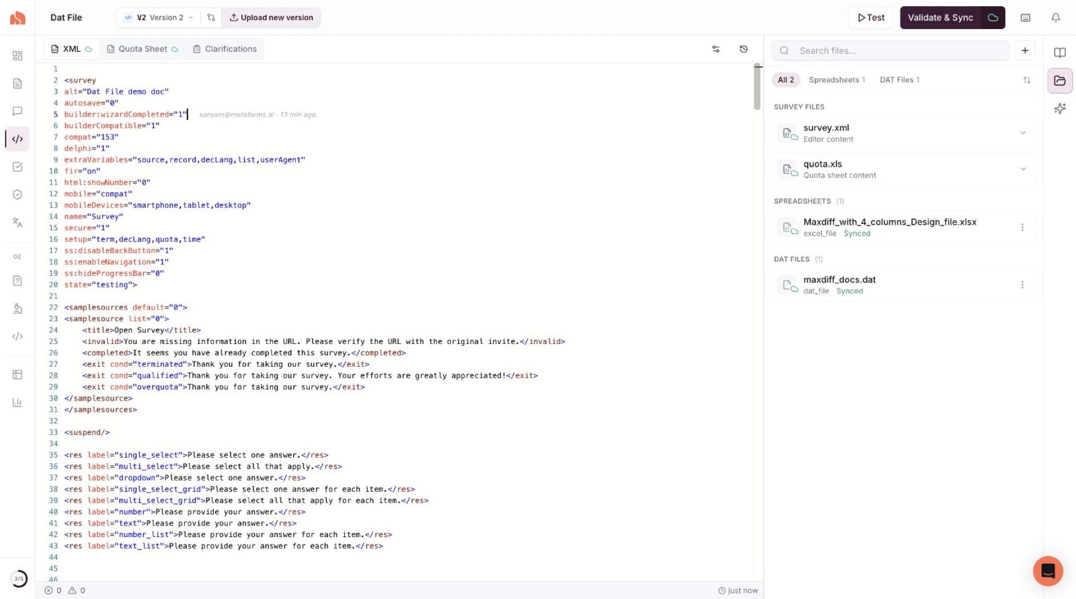Open options menu for Maxdiff_with_4_columns_Design_file.xlsx
The height and width of the screenshot is (599, 1076).
click(1022, 227)
